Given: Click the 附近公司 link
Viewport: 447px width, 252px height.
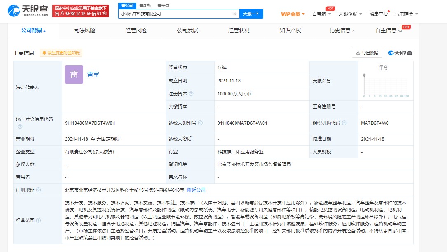Looking at the screenshot, I should tap(196, 190).
